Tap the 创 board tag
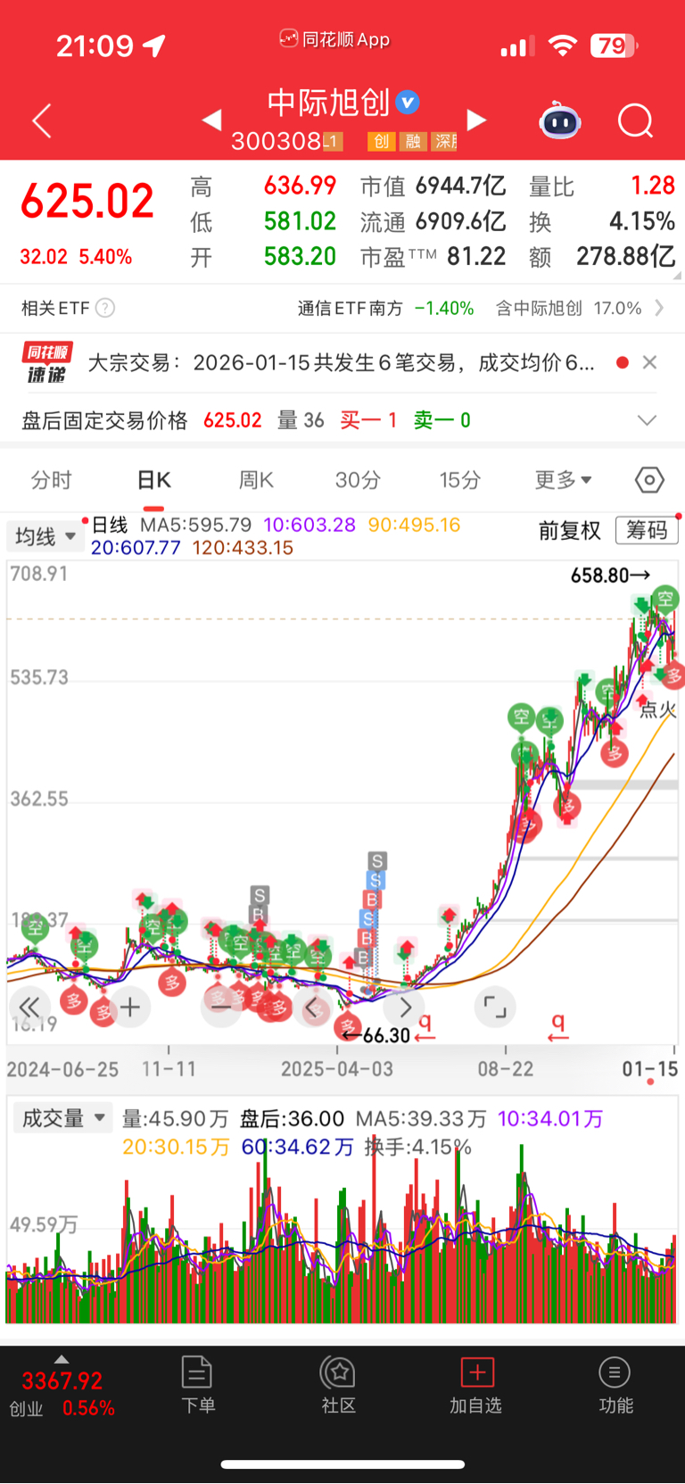Image resolution: width=685 pixels, height=1484 pixels. point(381,141)
